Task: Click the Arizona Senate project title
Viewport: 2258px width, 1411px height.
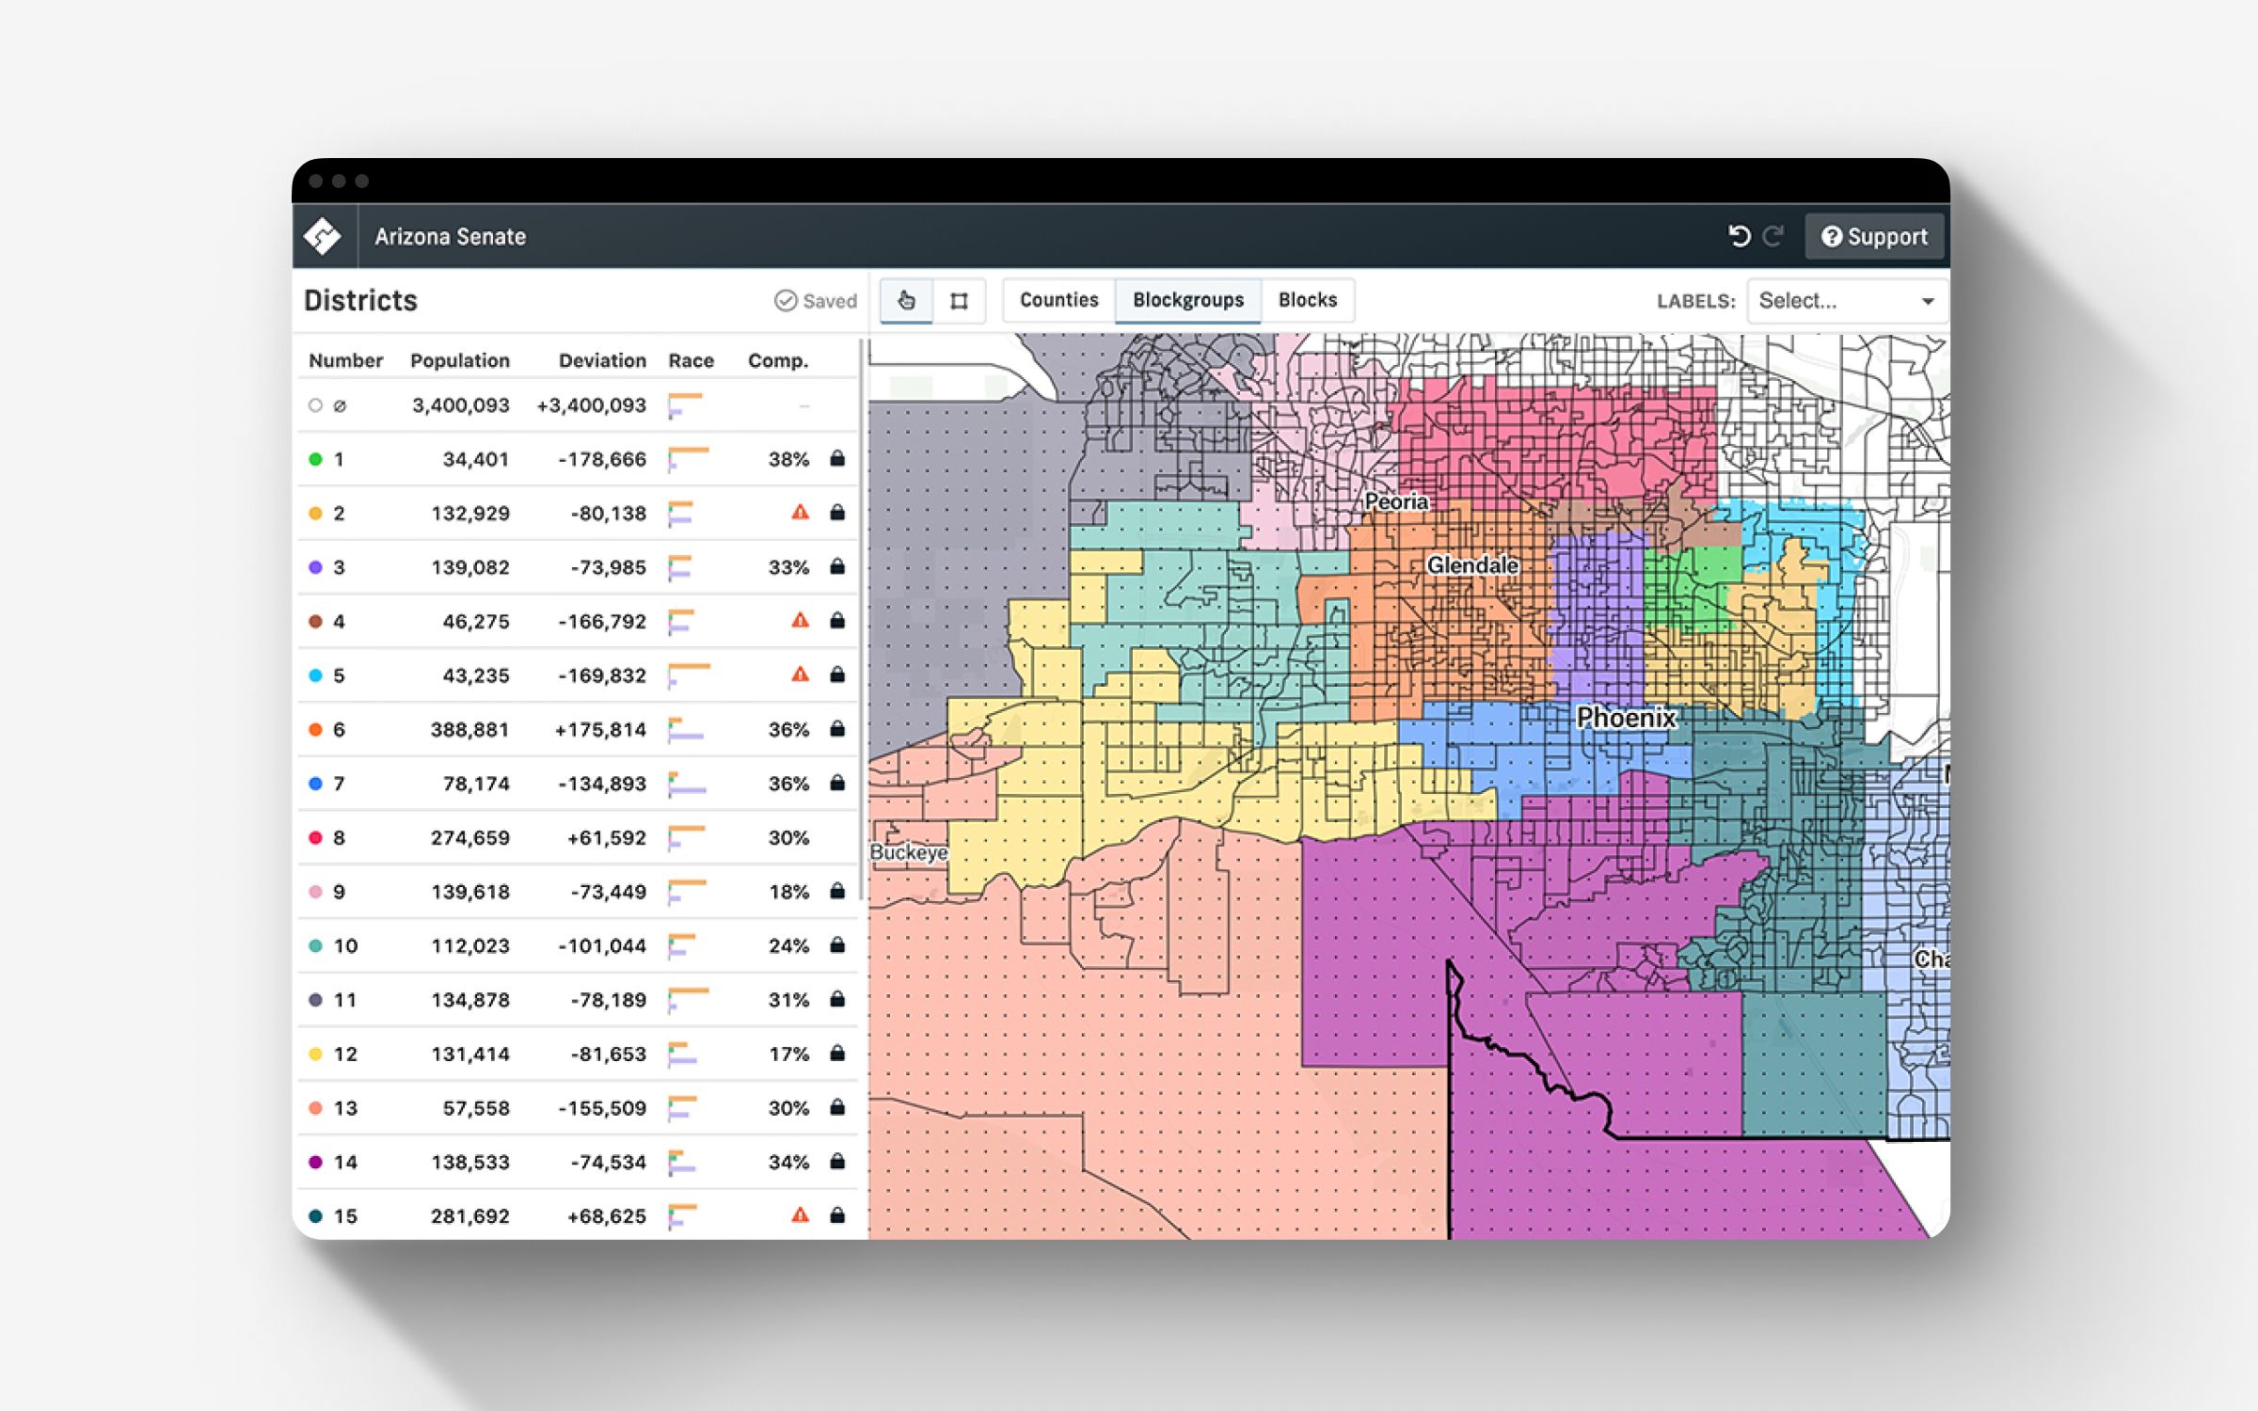Action: 450,236
